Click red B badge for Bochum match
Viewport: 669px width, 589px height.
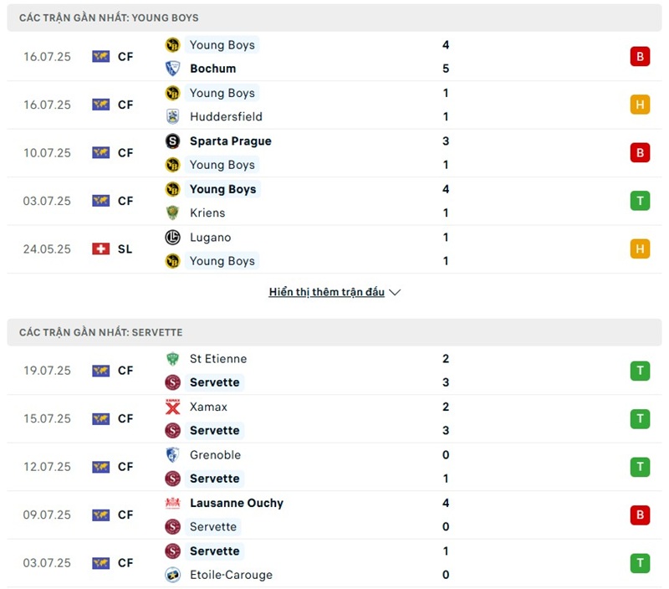coord(640,56)
